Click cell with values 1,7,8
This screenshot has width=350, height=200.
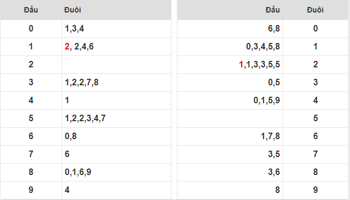[x=230, y=136]
